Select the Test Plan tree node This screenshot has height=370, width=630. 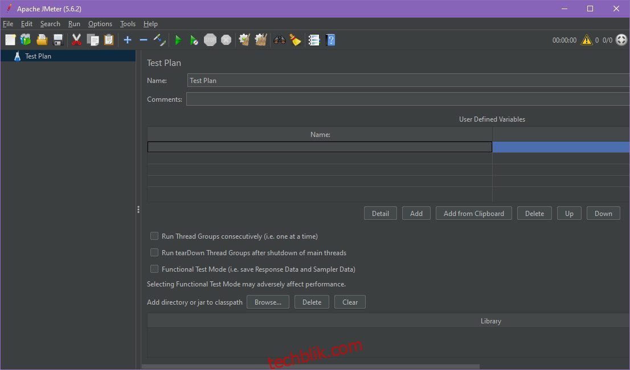(x=38, y=56)
